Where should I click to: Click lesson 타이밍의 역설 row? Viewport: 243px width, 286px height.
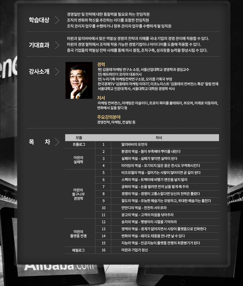(x=157, y=166)
